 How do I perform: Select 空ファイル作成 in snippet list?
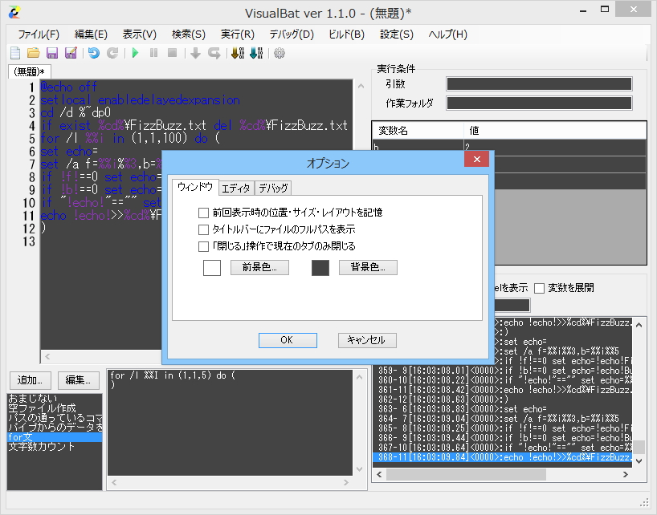(x=55, y=408)
